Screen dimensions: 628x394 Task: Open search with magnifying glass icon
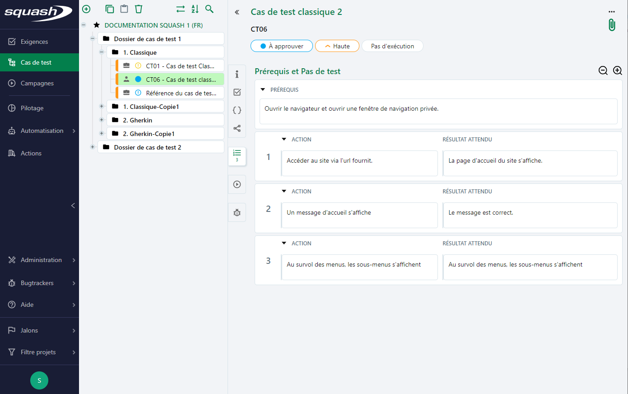coord(209,9)
